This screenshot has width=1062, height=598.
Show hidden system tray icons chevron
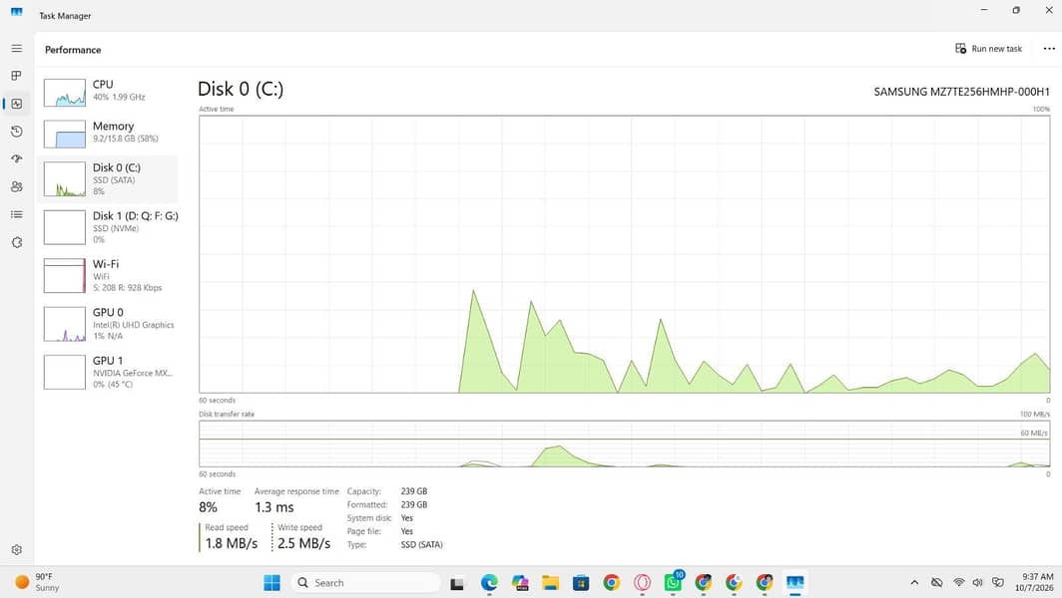pyautogui.click(x=914, y=582)
